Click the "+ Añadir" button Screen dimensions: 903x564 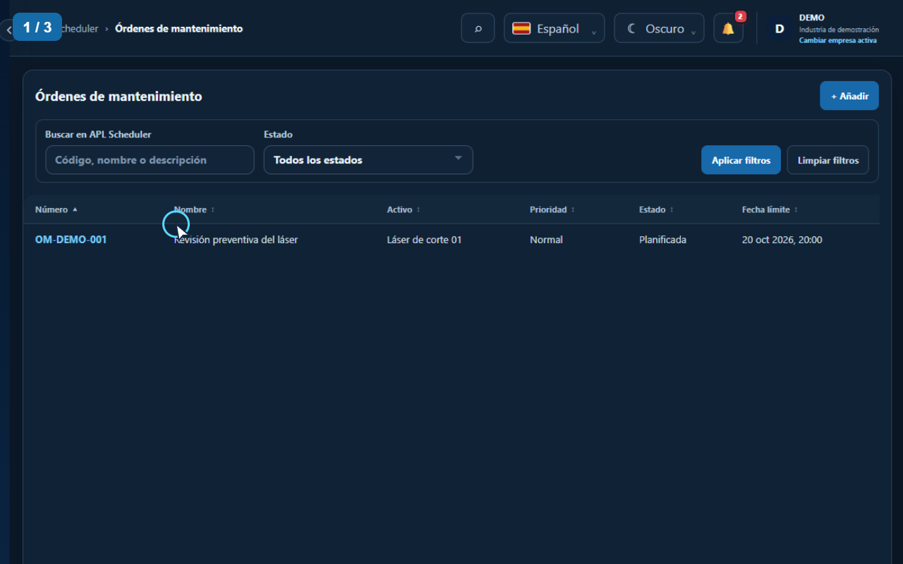pos(849,96)
